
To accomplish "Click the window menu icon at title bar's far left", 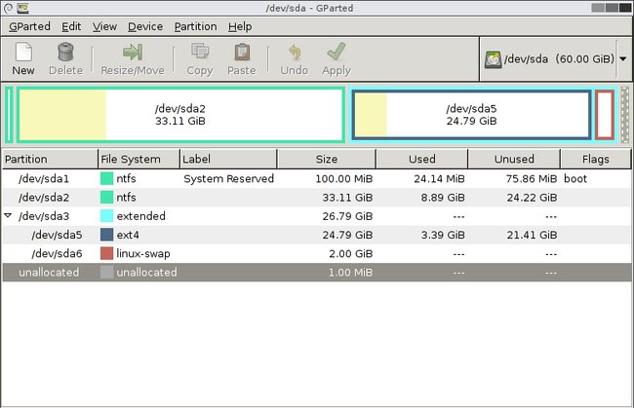I will [x=8, y=8].
